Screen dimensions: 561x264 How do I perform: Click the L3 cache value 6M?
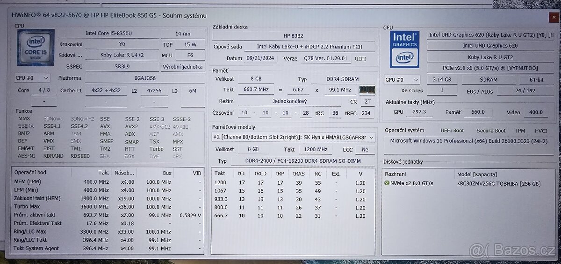click(193, 90)
